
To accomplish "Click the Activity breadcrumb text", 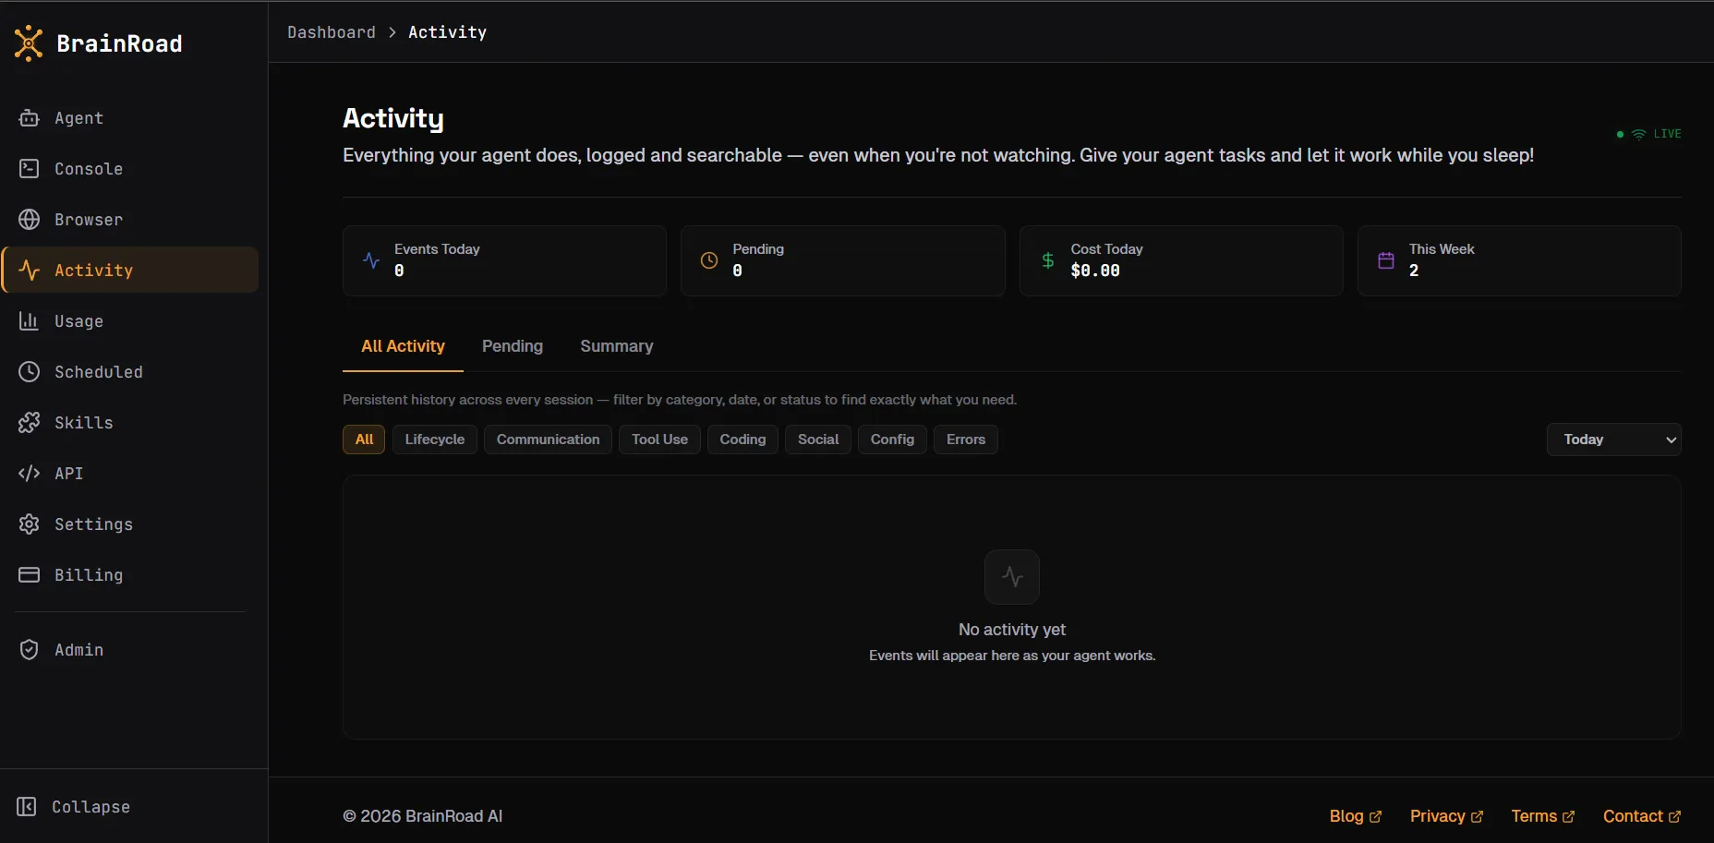I will click(x=447, y=32).
